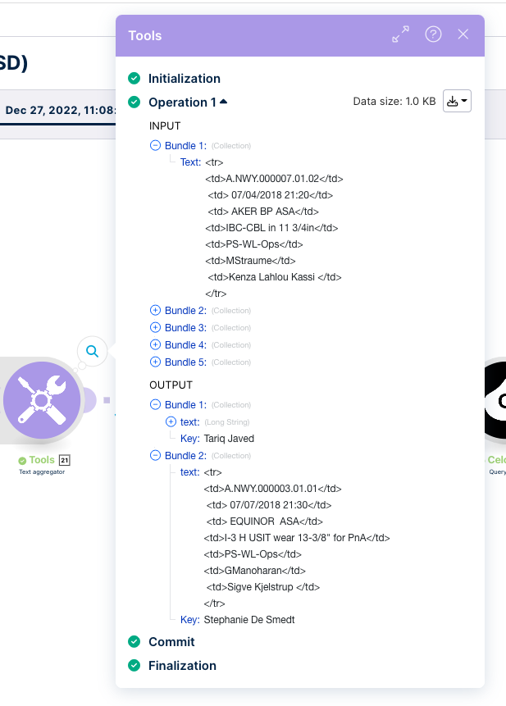Select the purple Tools module icon
506x706 pixels.
[x=42, y=400]
